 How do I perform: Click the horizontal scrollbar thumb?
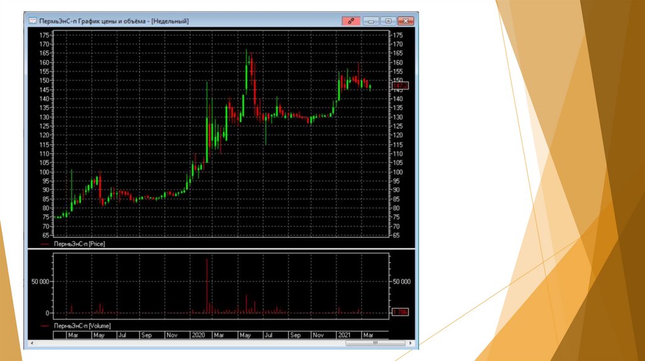pyautogui.click(x=376, y=343)
